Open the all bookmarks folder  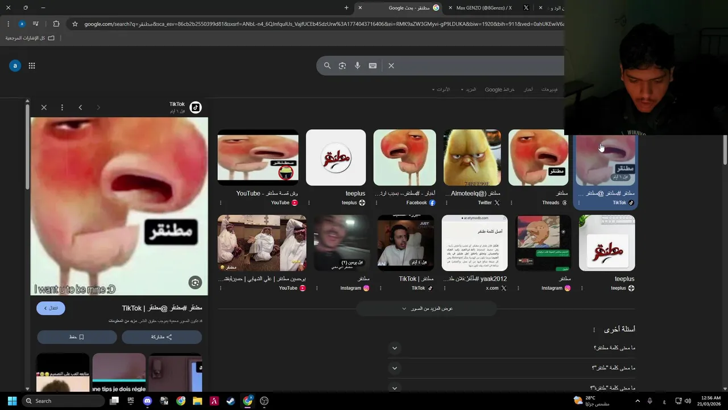click(x=30, y=38)
